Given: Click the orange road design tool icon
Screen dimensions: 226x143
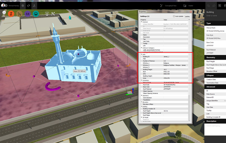Looking at the screenshot, I should tap(11, 14).
